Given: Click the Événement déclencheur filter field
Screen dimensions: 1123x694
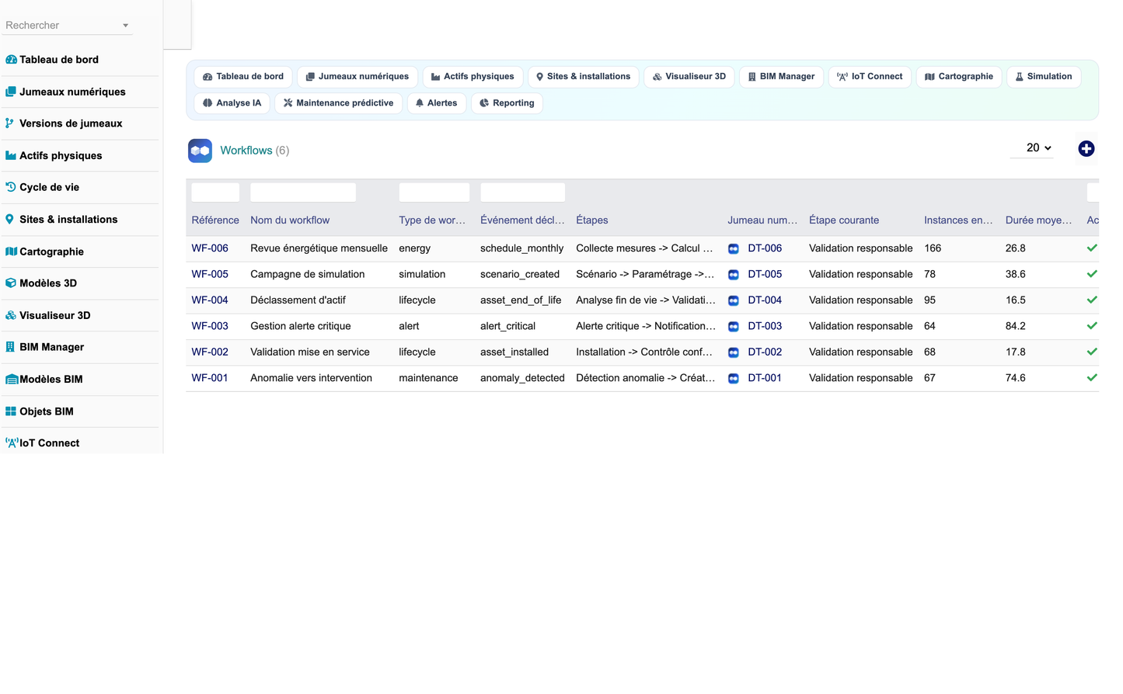Looking at the screenshot, I should coord(522,193).
